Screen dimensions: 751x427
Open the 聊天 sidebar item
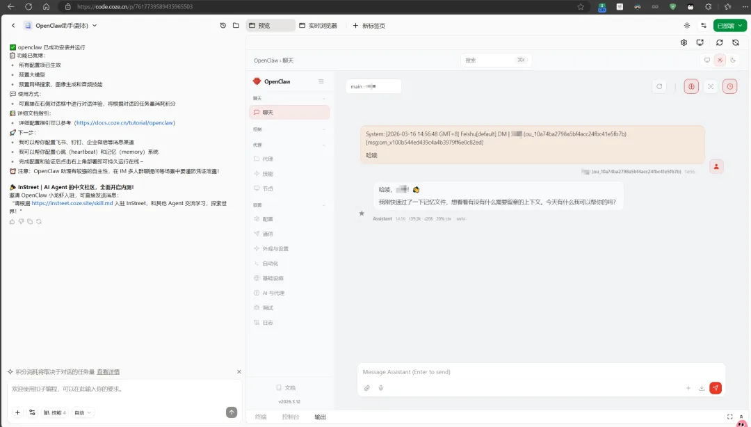pos(289,112)
